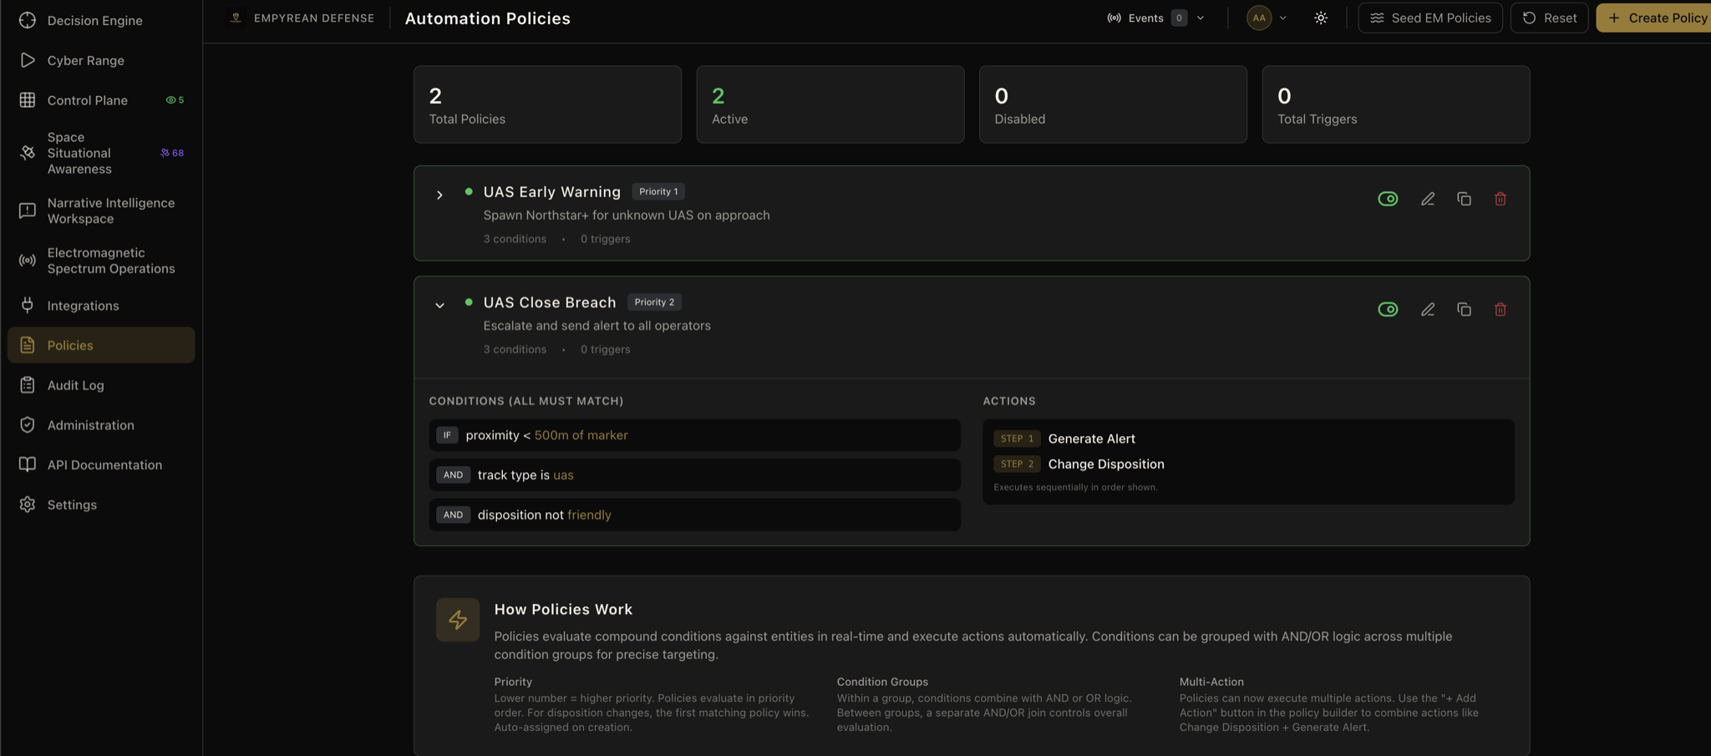Open Narrative Intelligence Workspace
The image size is (1711, 756).
point(101,211)
